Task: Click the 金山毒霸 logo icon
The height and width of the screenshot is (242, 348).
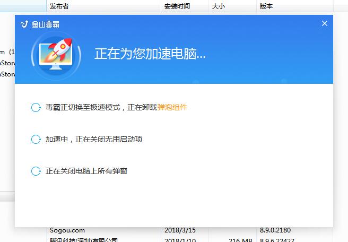Action: click(24, 24)
